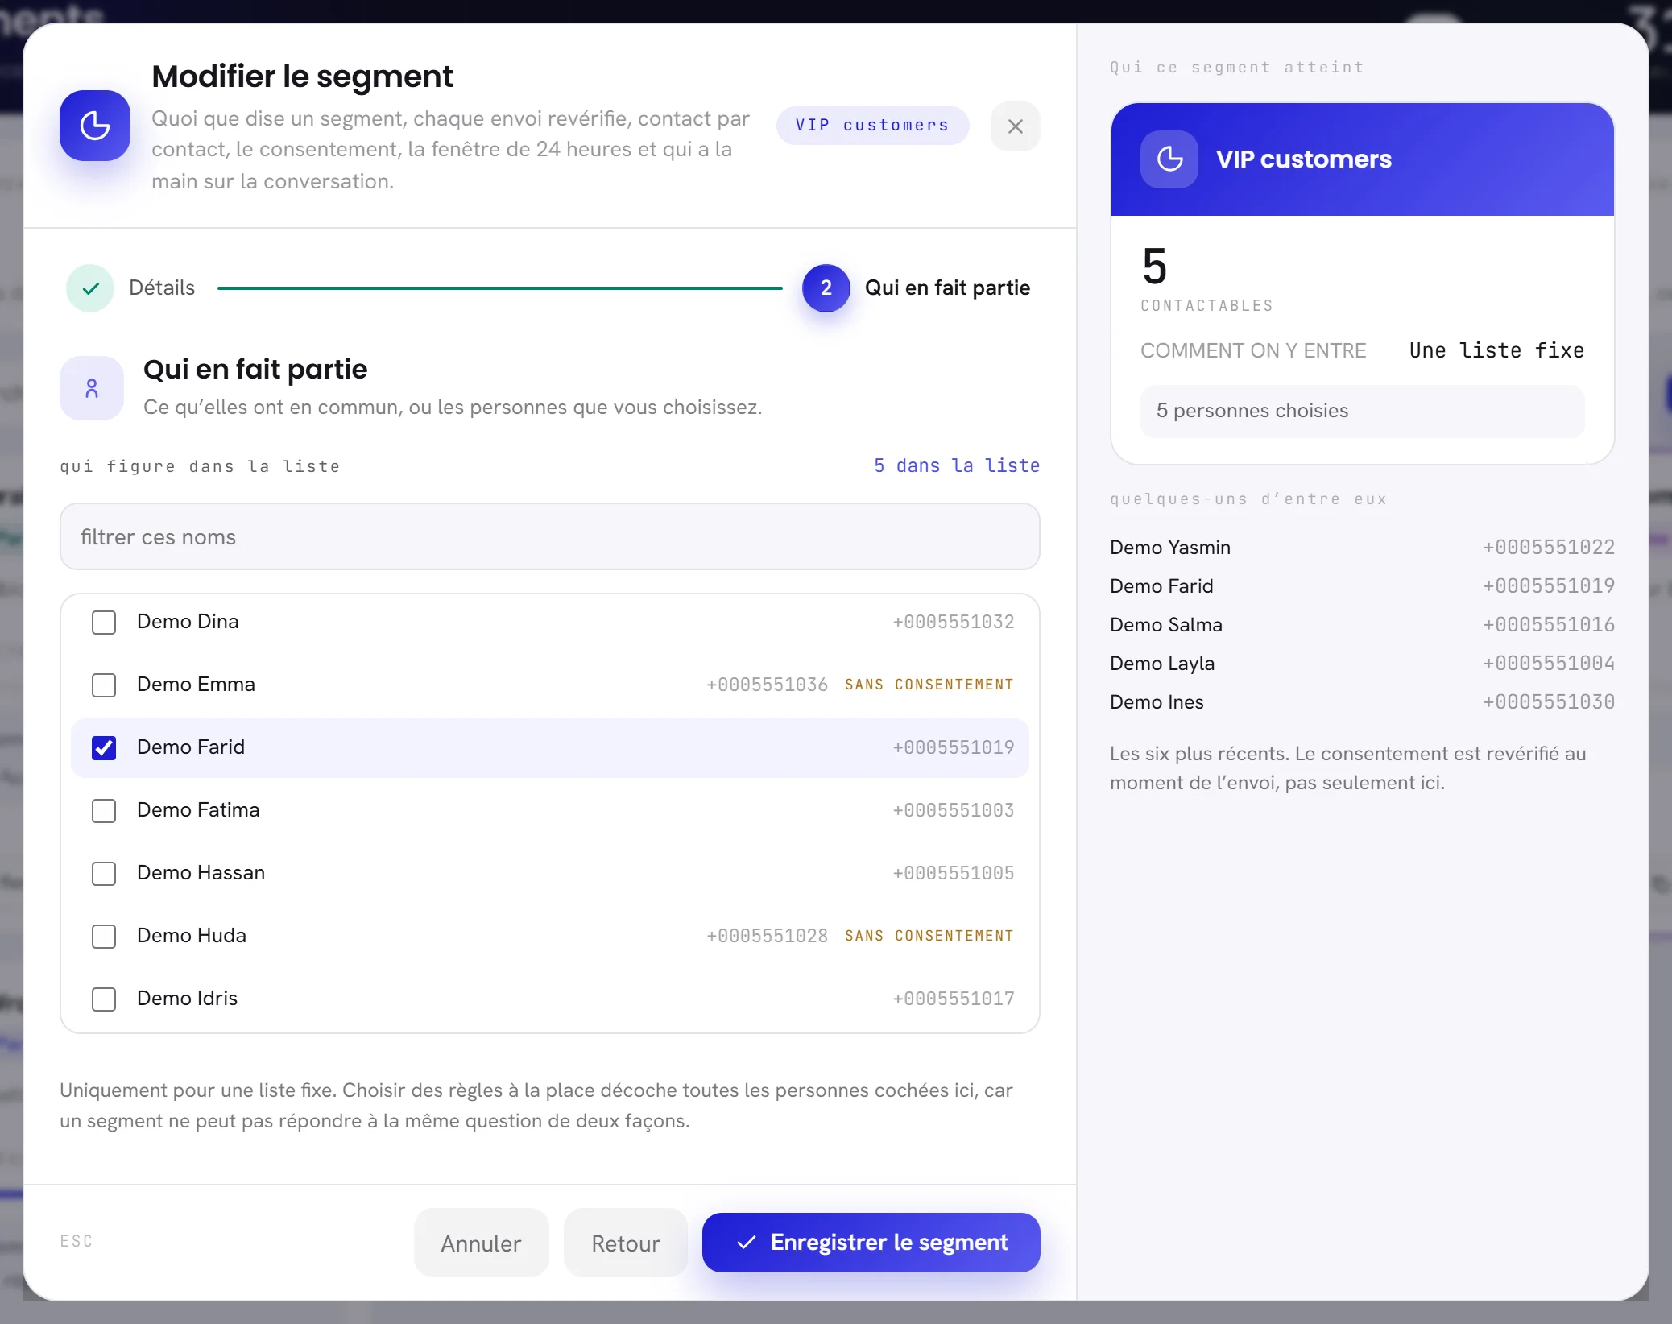Viewport: 1672px width, 1324px height.
Task: Click Demo Yasmin in preview list
Action: pyautogui.click(x=1170, y=548)
